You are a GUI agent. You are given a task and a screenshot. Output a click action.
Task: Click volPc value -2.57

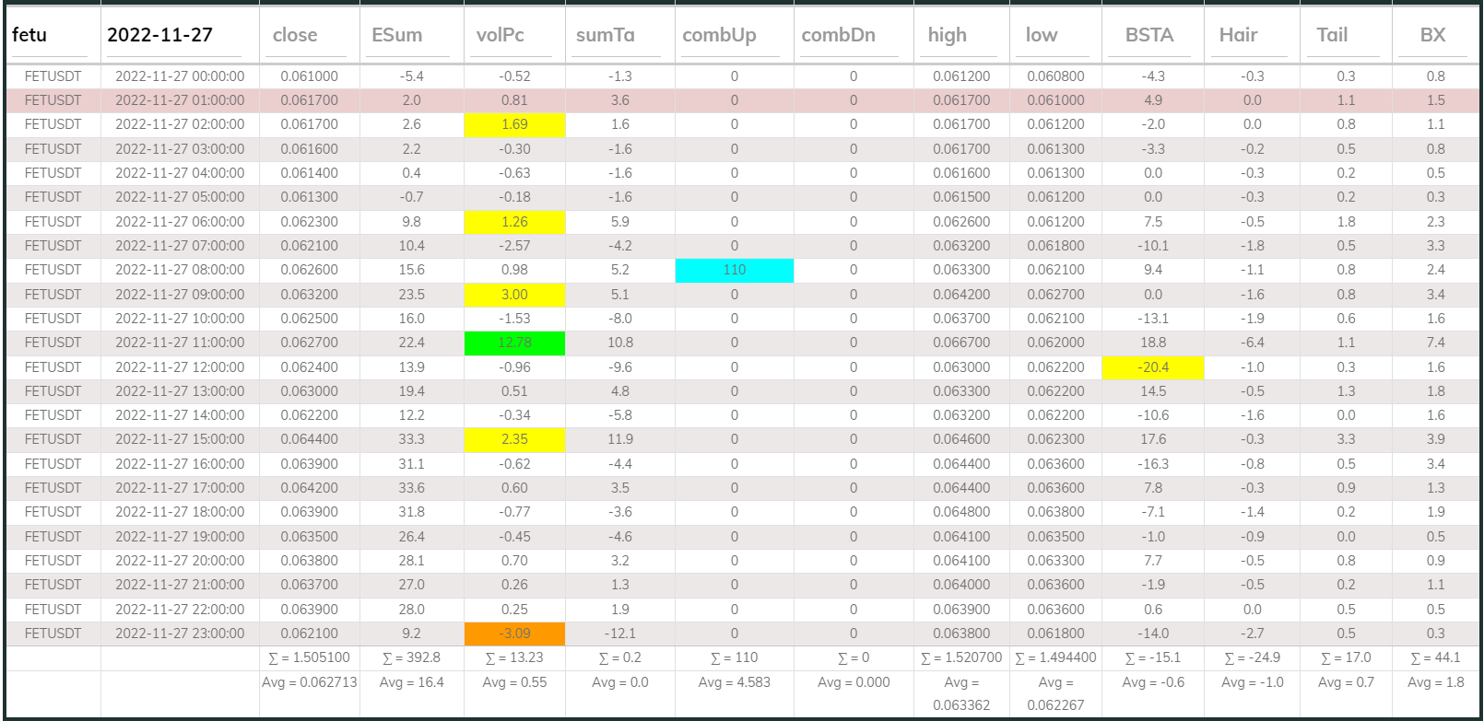pyautogui.click(x=514, y=246)
